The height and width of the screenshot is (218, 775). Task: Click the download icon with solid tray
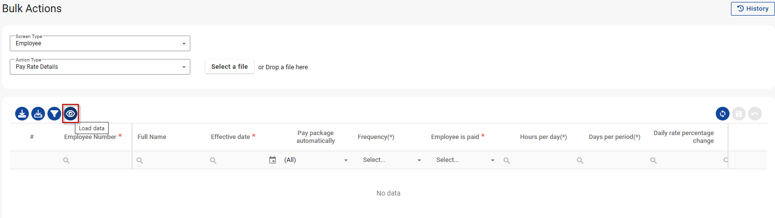click(x=22, y=114)
